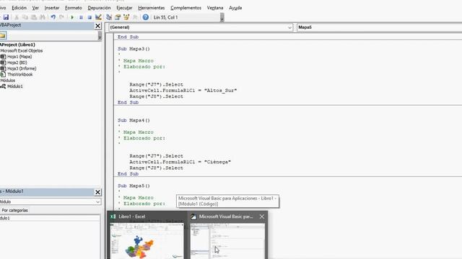The image size is (462, 259).
Task: Open the Ejecutar menu
Action: 124,8
